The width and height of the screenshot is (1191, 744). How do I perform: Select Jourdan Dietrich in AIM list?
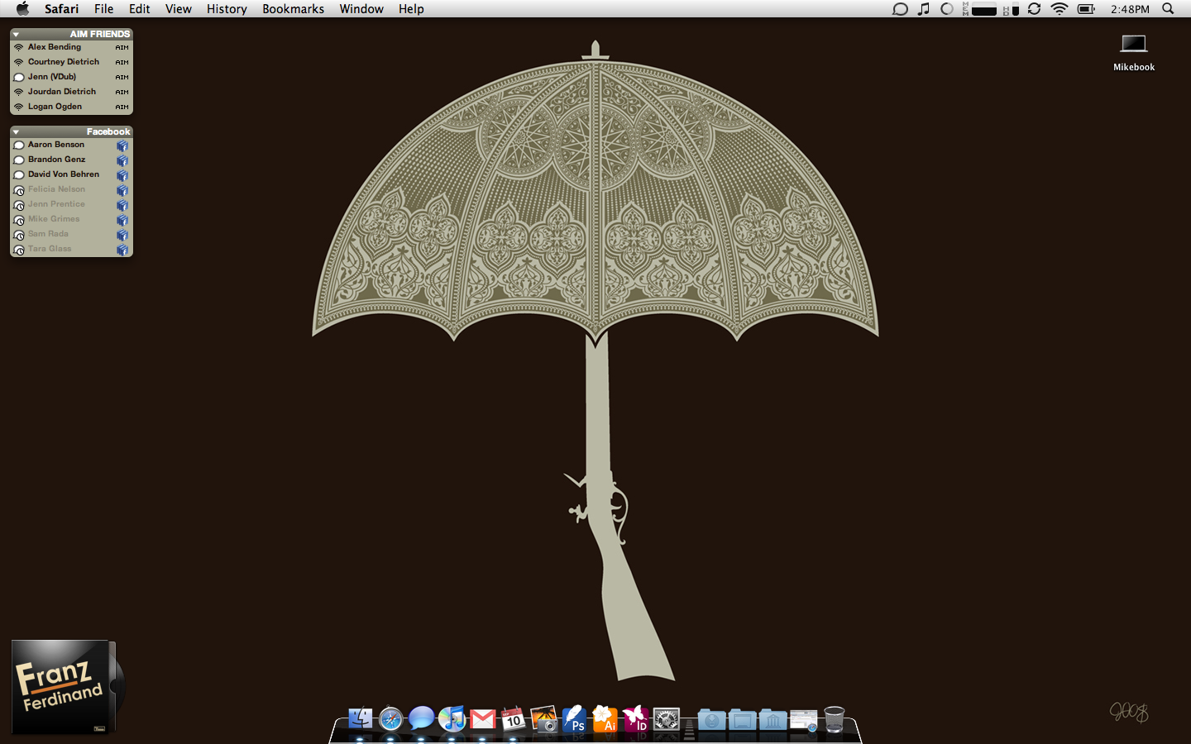point(71,92)
